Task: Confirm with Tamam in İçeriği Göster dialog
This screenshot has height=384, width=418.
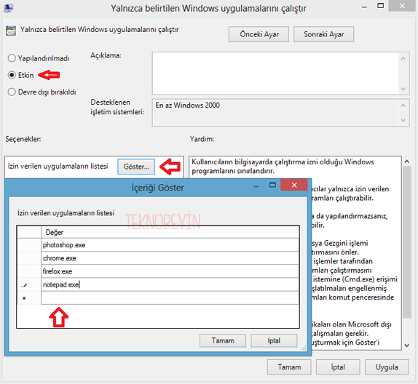Action: pyautogui.click(x=223, y=340)
